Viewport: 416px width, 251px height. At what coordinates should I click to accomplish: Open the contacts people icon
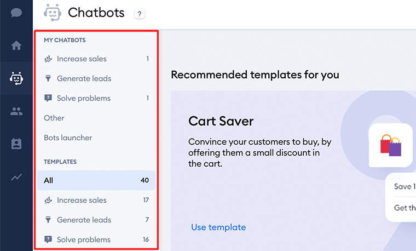(16, 111)
